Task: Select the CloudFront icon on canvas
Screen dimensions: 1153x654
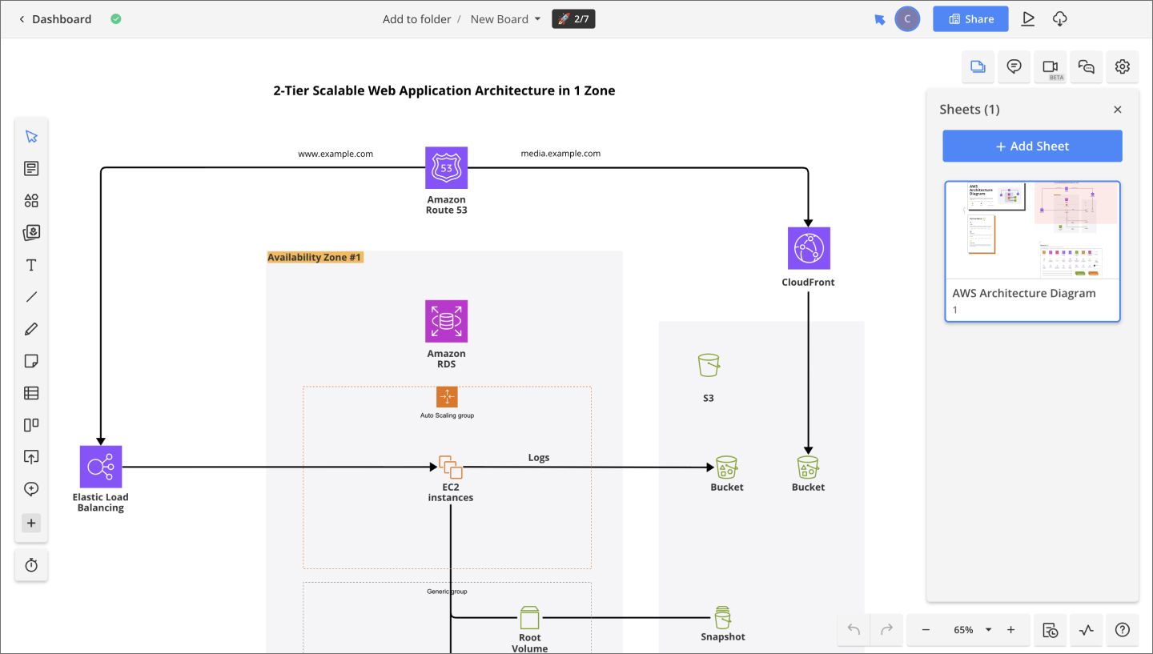Action: click(x=809, y=248)
